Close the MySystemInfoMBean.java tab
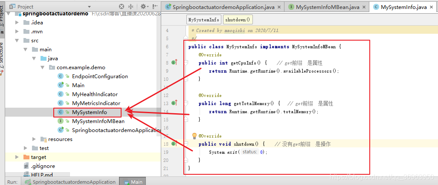The height and width of the screenshot is (185, 438). click(x=364, y=7)
